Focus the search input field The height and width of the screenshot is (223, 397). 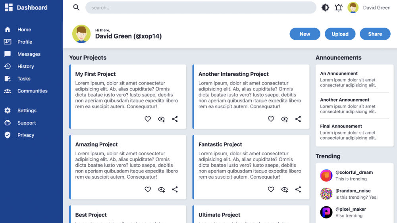pyautogui.click(x=200, y=8)
